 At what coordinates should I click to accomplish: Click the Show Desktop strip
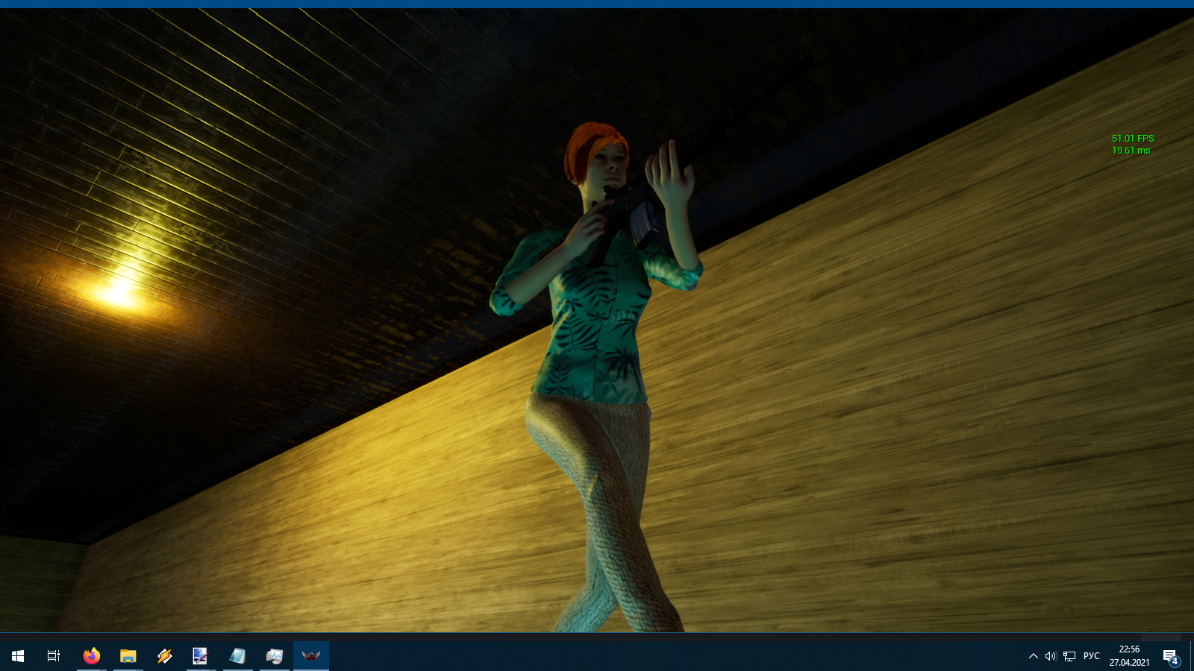pos(1191,656)
